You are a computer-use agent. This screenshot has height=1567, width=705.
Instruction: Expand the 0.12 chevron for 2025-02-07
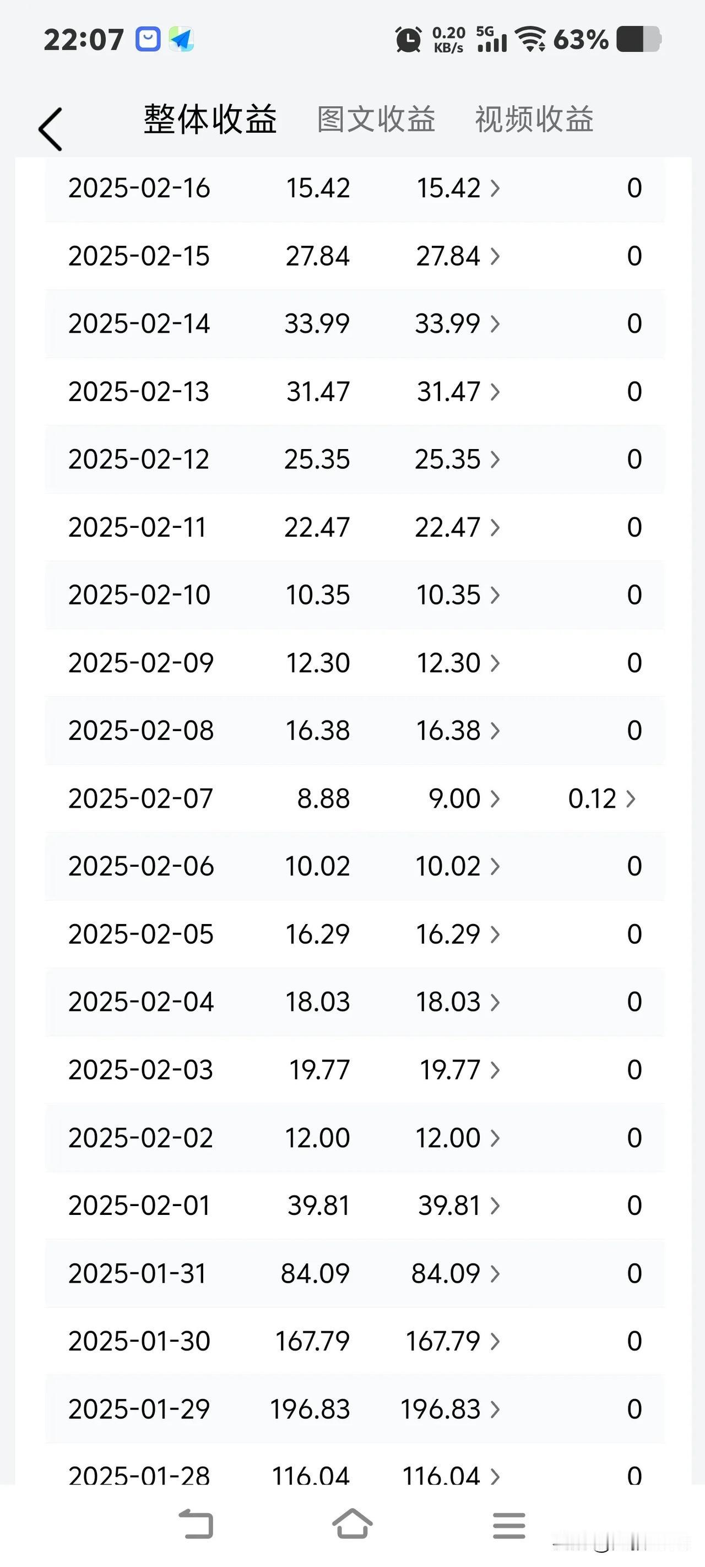630,799
